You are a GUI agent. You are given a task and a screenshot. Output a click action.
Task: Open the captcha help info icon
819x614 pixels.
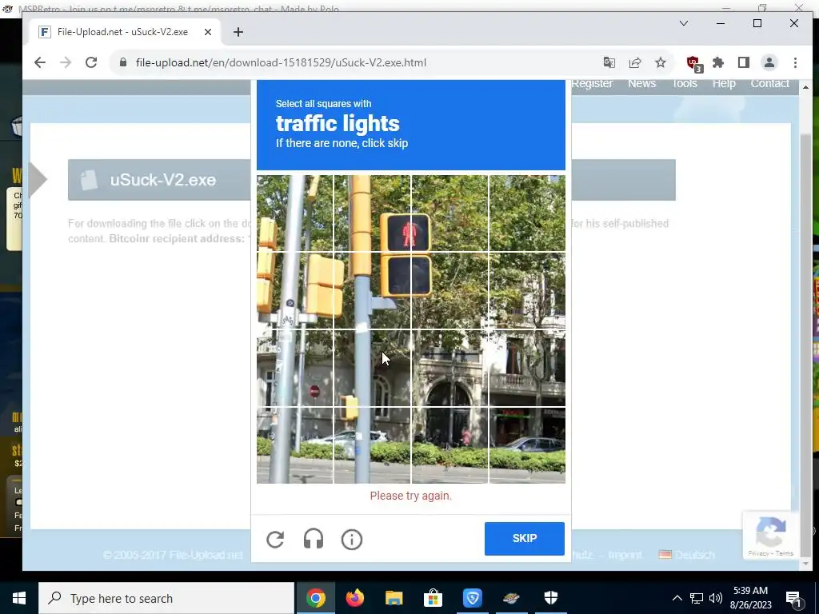tap(352, 540)
